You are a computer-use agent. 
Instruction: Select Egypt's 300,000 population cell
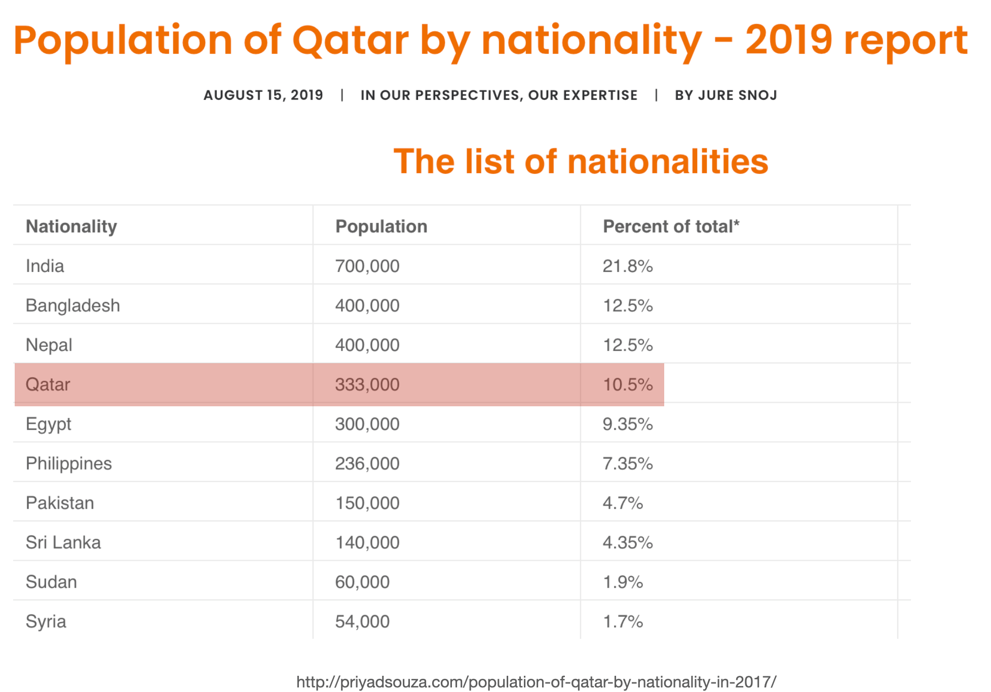(367, 424)
